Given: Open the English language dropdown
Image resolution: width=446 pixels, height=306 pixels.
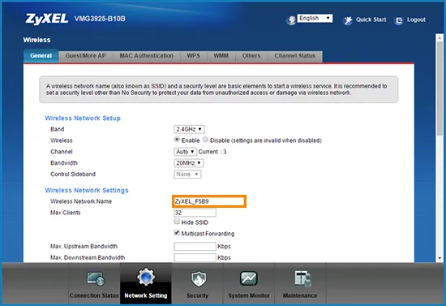Looking at the screenshot, I should coord(315,19).
